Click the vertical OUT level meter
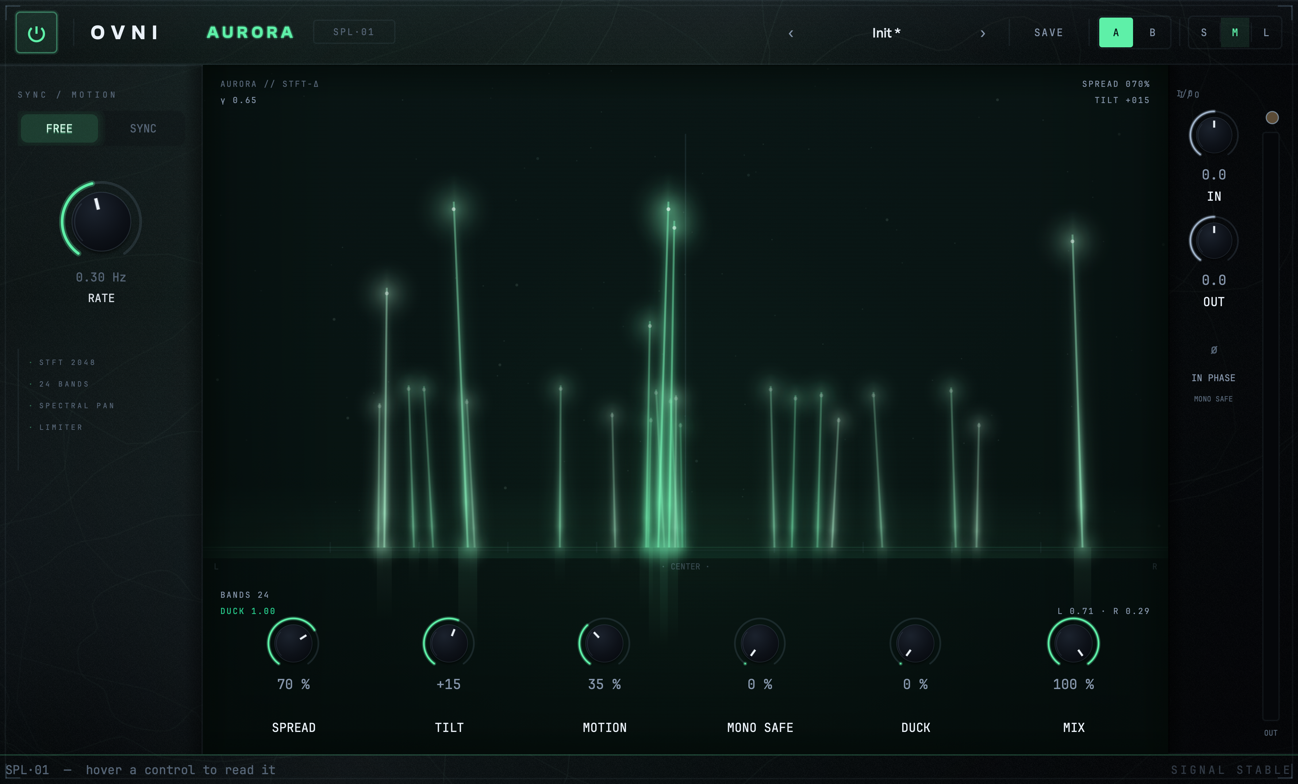1298x784 pixels. coord(1271,426)
